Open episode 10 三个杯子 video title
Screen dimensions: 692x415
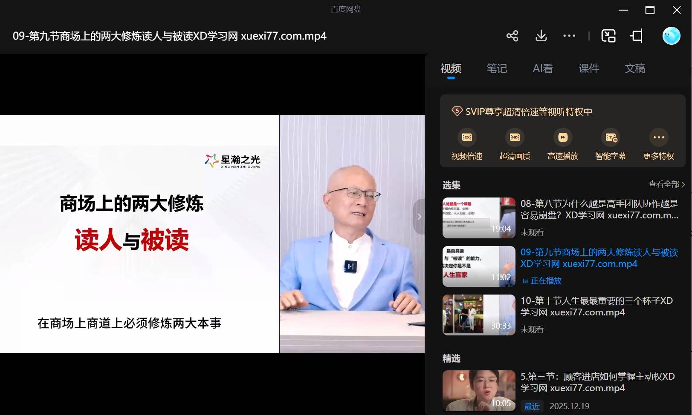(596, 306)
